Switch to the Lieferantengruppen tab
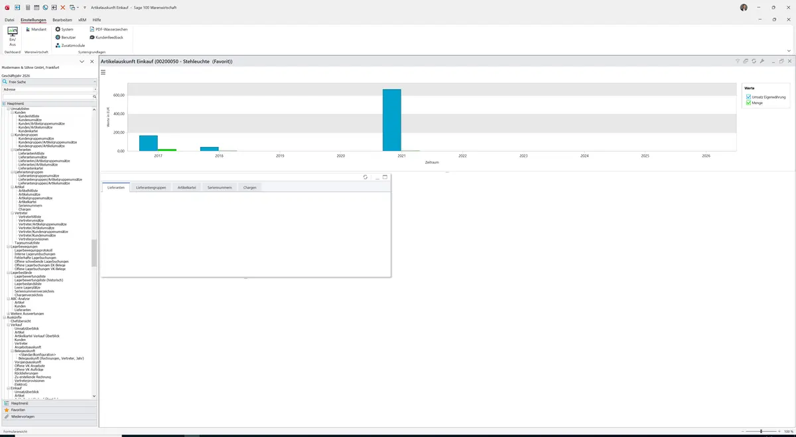The height and width of the screenshot is (437, 796). click(151, 187)
